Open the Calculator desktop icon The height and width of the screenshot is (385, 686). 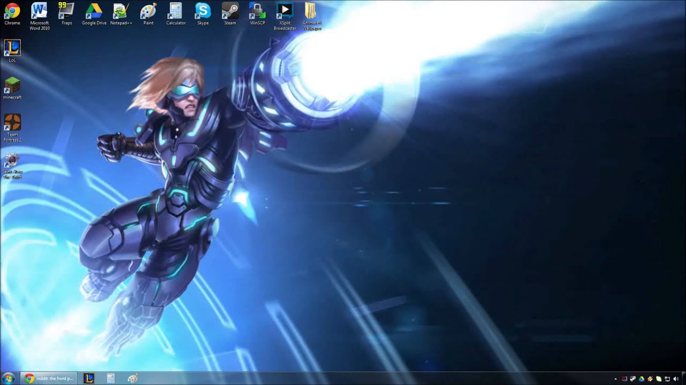[176, 14]
